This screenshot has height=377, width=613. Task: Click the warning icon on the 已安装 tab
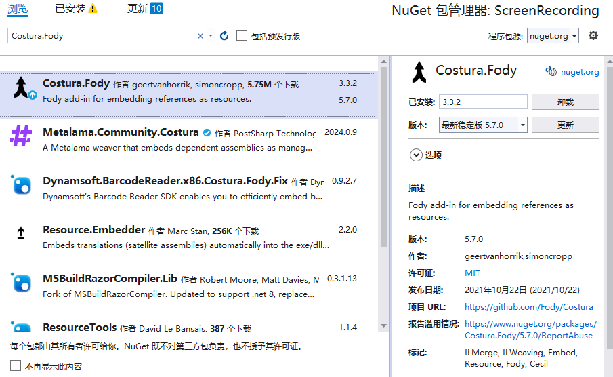click(x=93, y=9)
